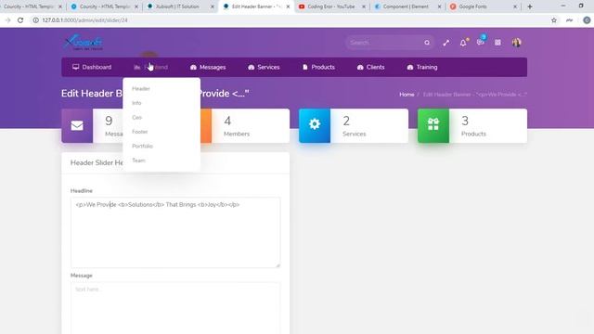Open the Messages menu item
Viewport: 594px width, 334px height.
(x=208, y=67)
